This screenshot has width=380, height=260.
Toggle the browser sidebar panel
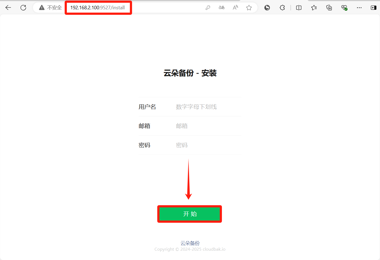click(x=373, y=8)
